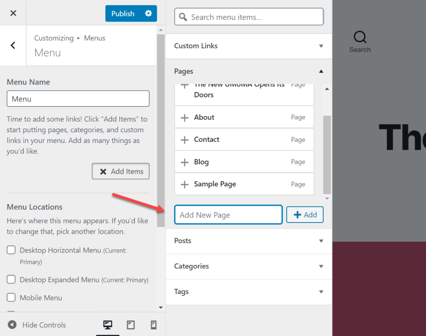Click the customizer panel scroll-up arrow
Image resolution: width=426 pixels, height=336 pixels.
tap(161, 30)
